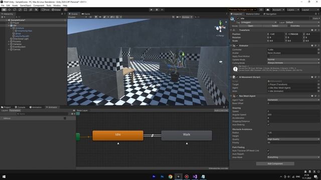321x180 pixels.
Task: Toggle scene lighting icon
Action: point(96,17)
